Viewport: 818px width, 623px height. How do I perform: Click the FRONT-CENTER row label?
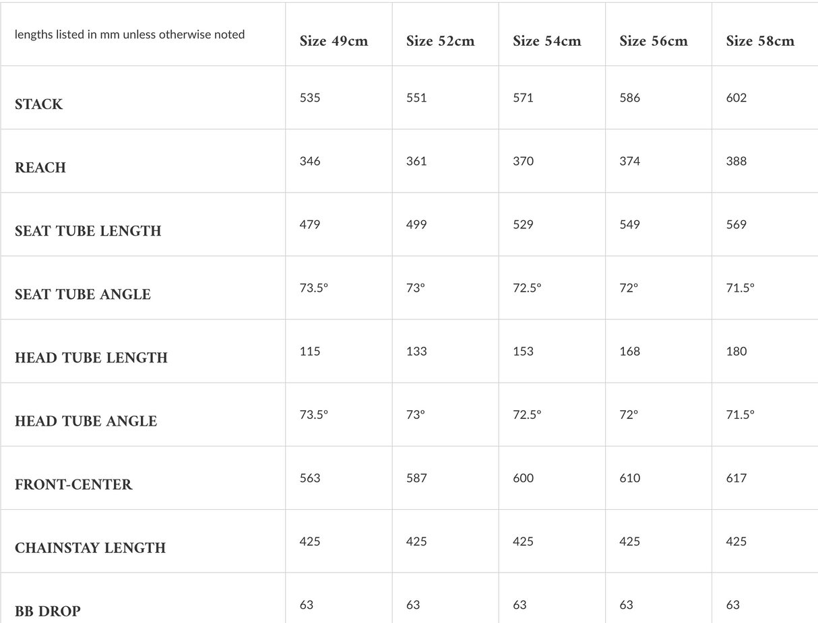[x=73, y=484]
